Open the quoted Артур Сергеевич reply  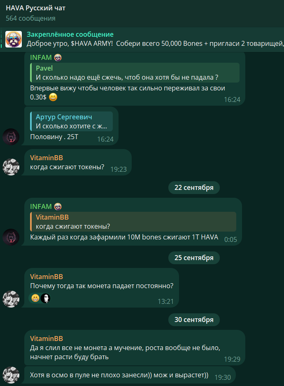pos(72,121)
